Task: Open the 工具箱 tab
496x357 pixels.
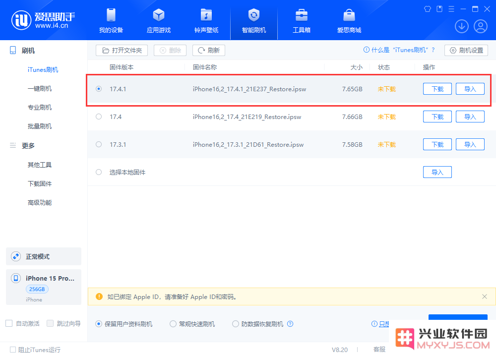Action: click(x=302, y=21)
